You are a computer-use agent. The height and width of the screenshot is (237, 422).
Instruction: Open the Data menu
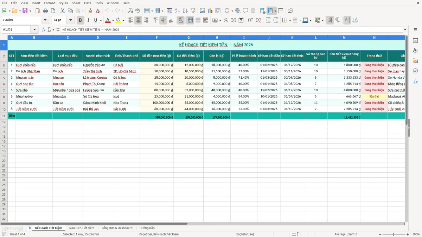[88, 3]
